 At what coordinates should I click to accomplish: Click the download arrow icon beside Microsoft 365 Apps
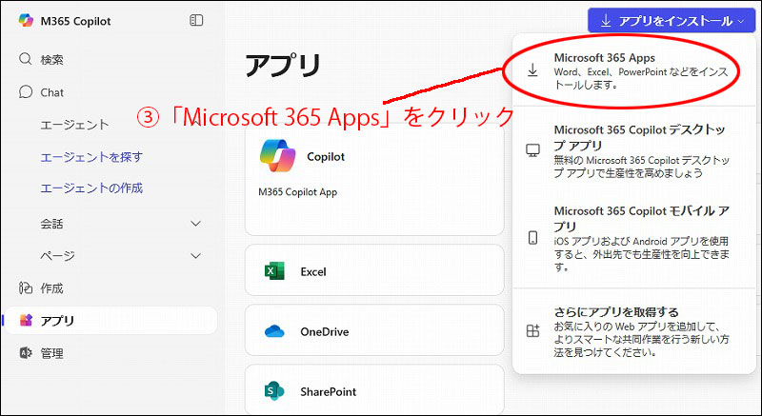pos(532,70)
